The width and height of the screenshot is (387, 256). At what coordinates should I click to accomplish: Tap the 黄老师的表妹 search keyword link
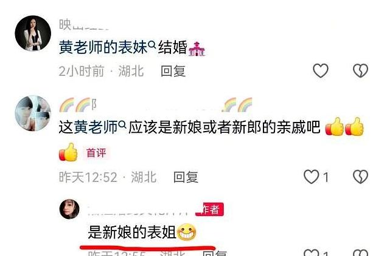(x=103, y=47)
